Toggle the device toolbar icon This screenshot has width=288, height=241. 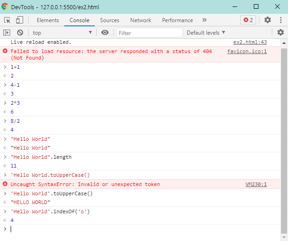pos(19,20)
